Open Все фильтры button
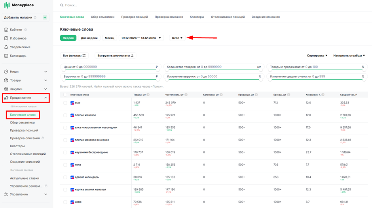This screenshot has height=208, width=372. click(74, 56)
